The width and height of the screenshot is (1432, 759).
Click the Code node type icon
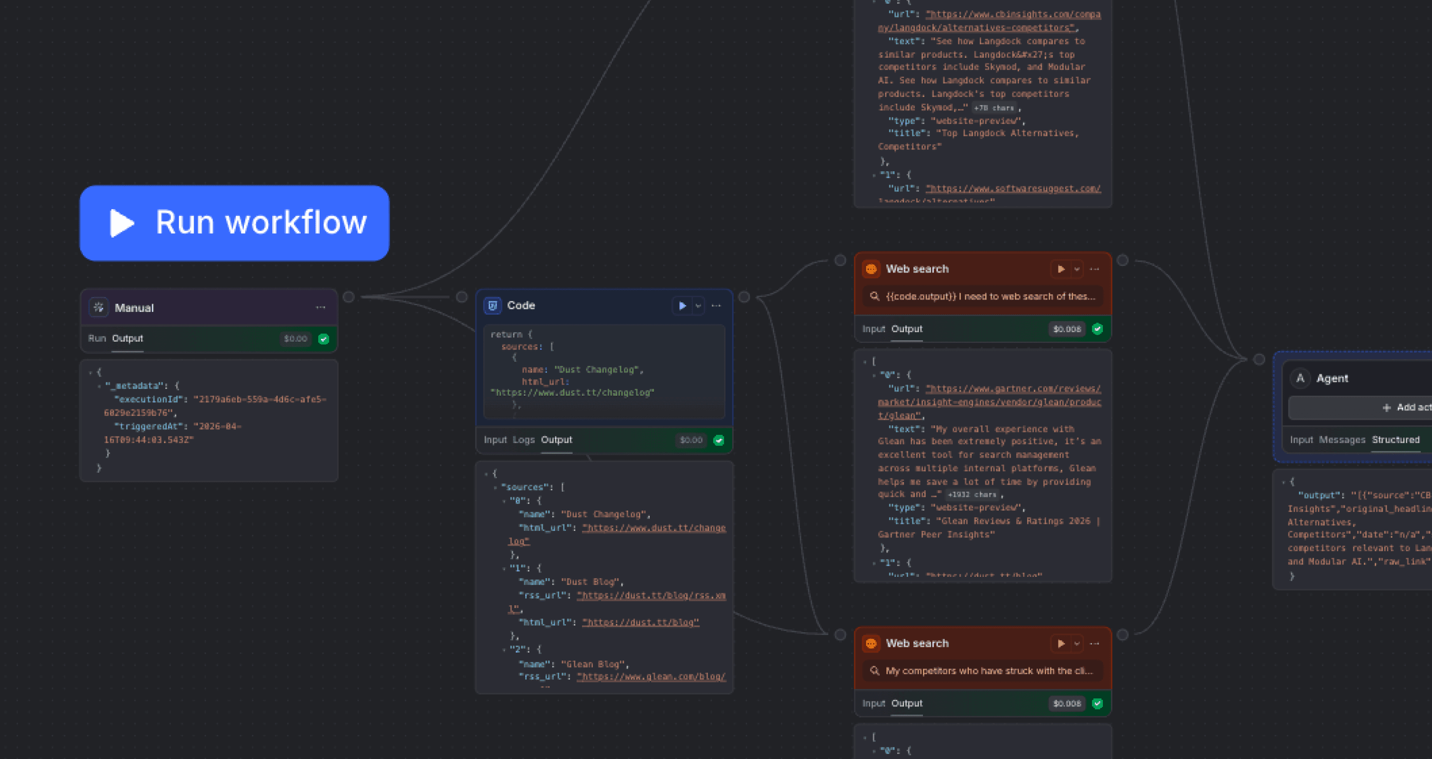[x=492, y=306]
